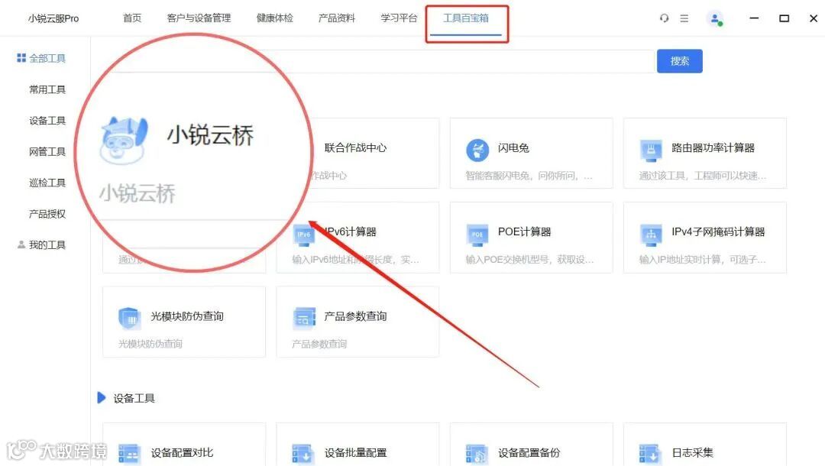825x466 pixels.
Task: Open 设备批量配置 tool title
Action: (356, 452)
